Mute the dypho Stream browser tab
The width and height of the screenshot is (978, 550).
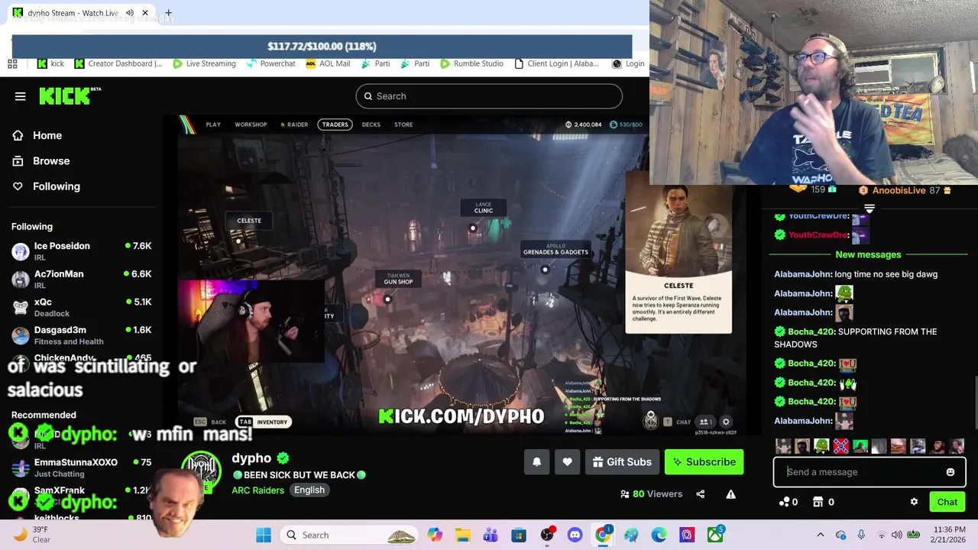coord(129,13)
